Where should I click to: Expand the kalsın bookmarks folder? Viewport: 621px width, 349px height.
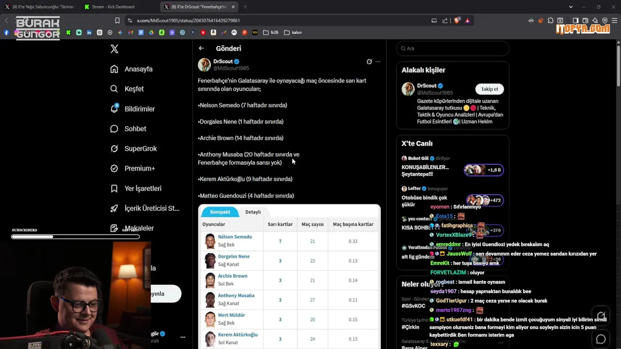(x=293, y=32)
